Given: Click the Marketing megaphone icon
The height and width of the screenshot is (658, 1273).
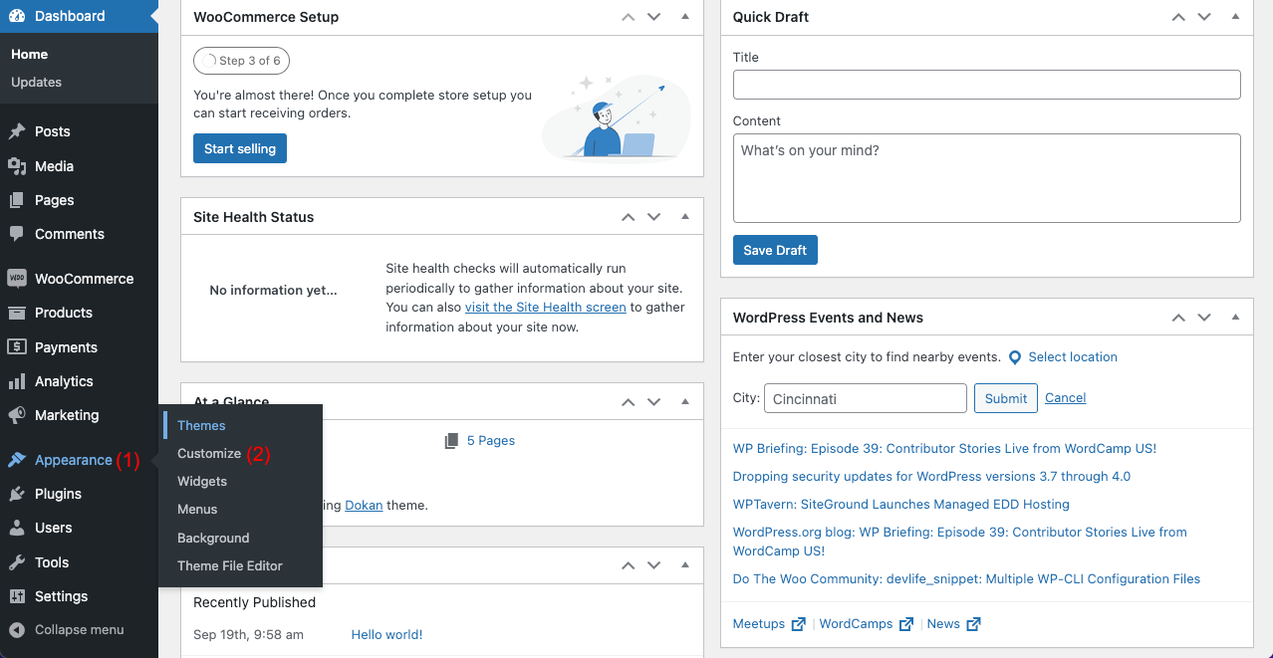Looking at the screenshot, I should pos(17,415).
